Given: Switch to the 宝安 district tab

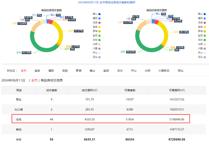Looking at the screenshot, I should [x=37, y=71].
